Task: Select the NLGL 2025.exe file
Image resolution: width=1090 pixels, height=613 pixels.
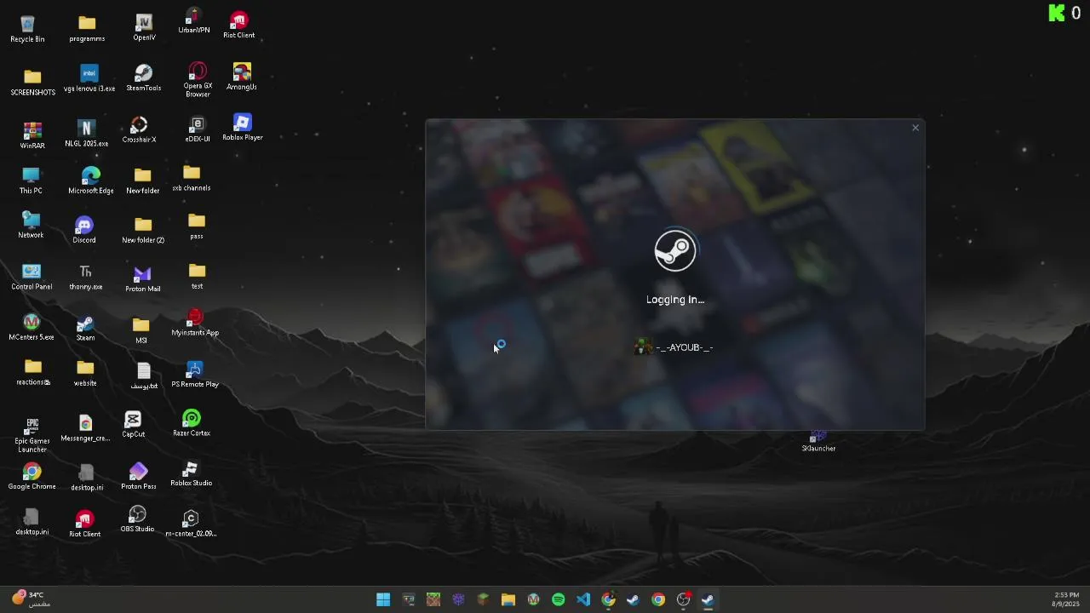Action: pos(86,133)
